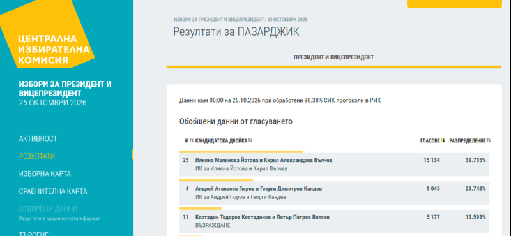This screenshot has height=236, width=511.
Task: Click Гласове column header
Action: tap(430, 140)
